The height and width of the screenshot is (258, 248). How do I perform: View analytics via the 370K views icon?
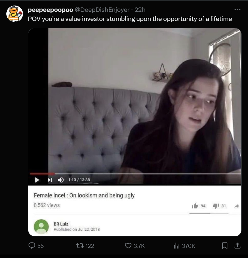pos(176,246)
